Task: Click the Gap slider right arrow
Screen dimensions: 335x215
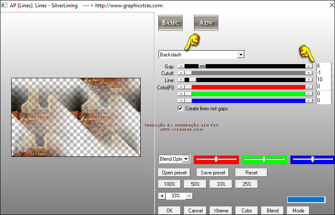Action: 309,66
